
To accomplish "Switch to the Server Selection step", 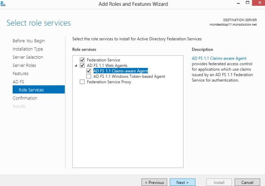I will (x=28, y=57).
